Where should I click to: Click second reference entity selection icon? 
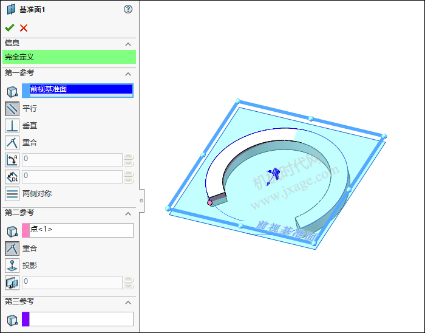point(12,232)
